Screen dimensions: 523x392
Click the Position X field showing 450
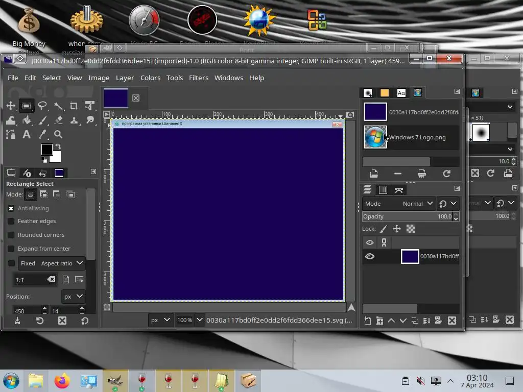coord(28,311)
